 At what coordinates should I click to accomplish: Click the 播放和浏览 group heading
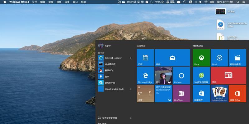198,46
